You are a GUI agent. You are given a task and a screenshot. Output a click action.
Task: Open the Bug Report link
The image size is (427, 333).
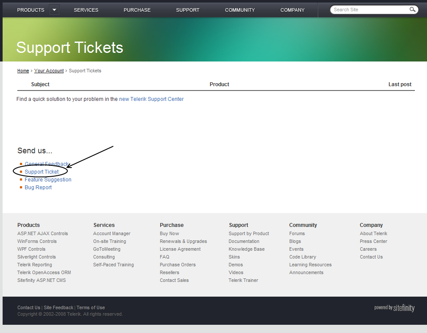38,188
